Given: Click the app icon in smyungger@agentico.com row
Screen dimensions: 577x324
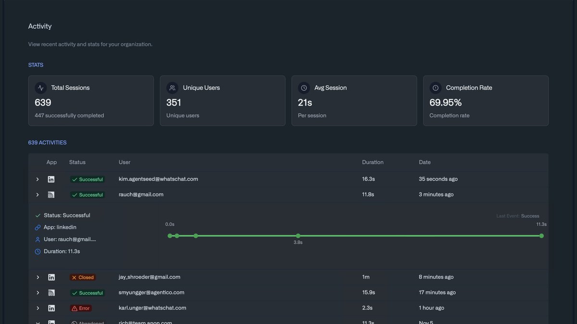Looking at the screenshot, I should (51, 292).
